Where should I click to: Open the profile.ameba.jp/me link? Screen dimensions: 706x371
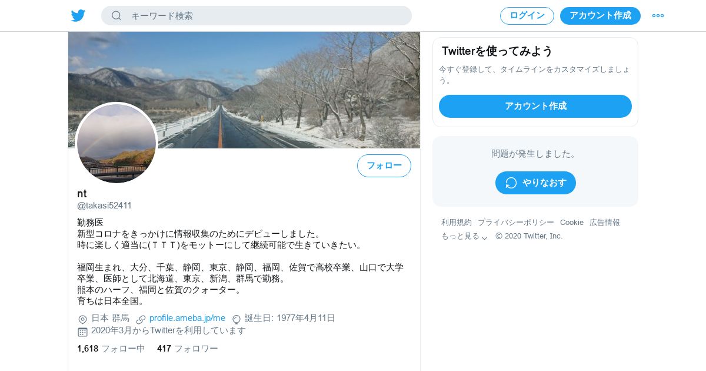pos(187,318)
